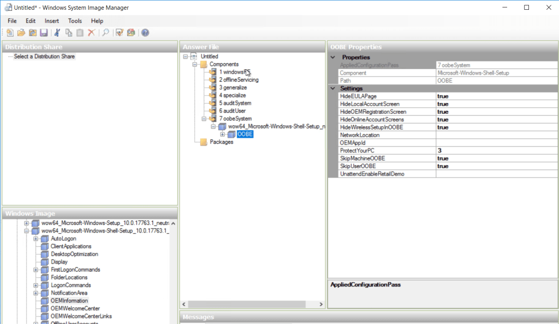
Task: Open the Help icon in the toolbar
Action: pos(145,33)
